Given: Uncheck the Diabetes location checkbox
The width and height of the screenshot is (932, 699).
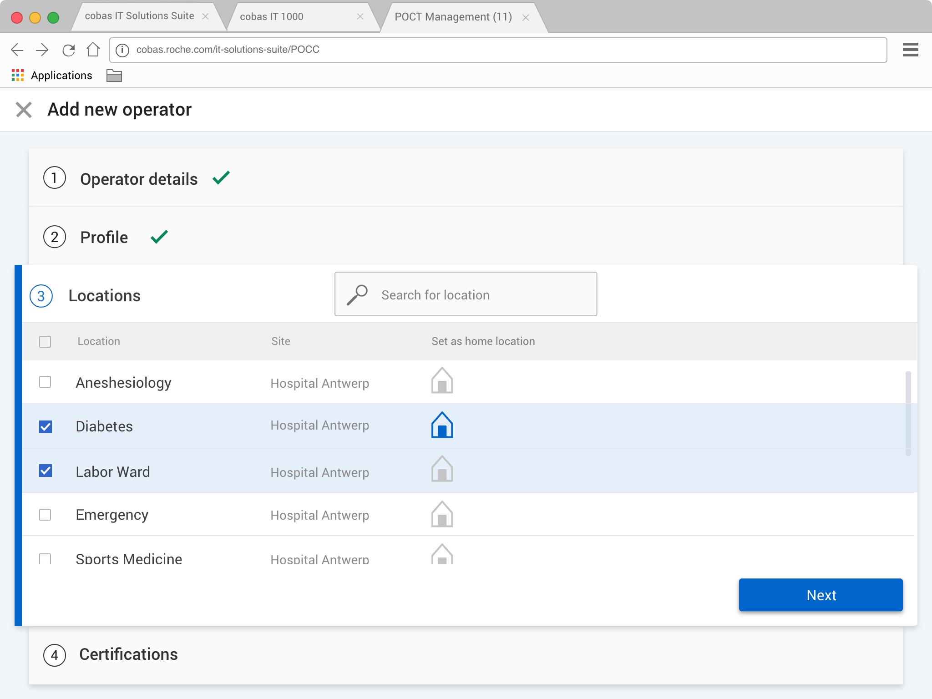Looking at the screenshot, I should click(x=46, y=426).
